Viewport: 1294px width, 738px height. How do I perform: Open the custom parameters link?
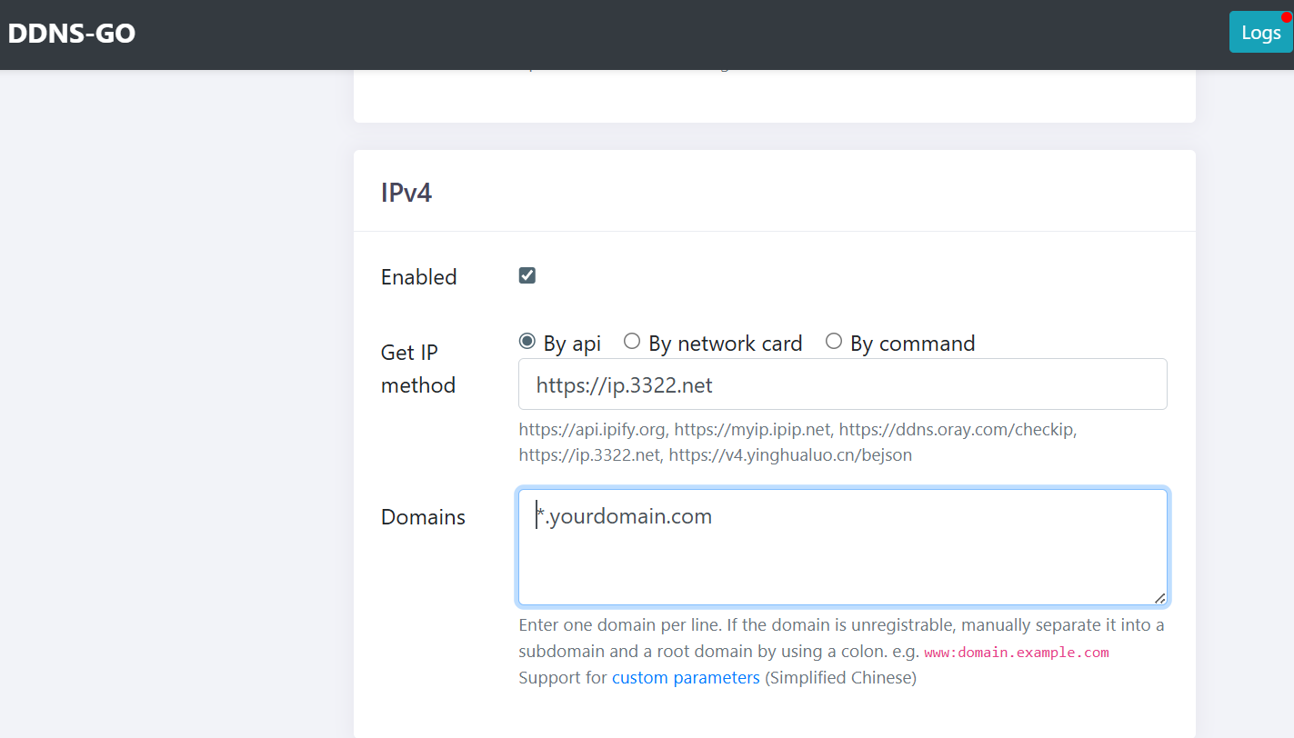(x=686, y=678)
